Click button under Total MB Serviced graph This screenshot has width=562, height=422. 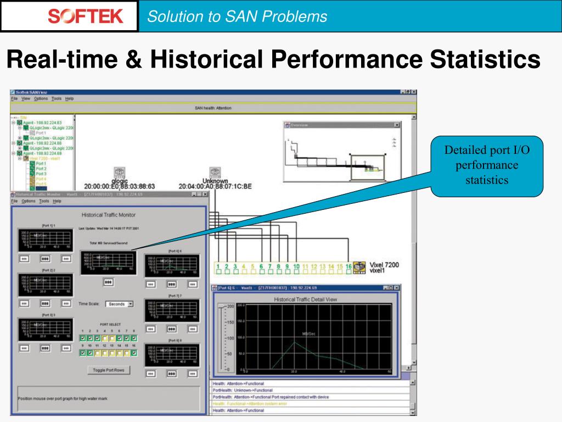click(108, 282)
